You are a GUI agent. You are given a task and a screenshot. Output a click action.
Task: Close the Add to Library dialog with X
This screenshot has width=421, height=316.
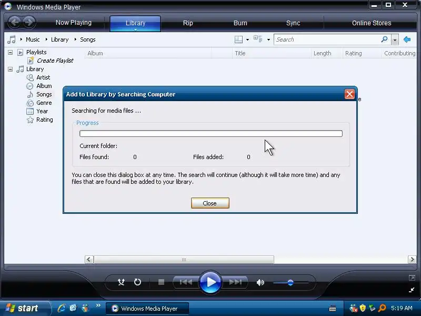(x=349, y=94)
